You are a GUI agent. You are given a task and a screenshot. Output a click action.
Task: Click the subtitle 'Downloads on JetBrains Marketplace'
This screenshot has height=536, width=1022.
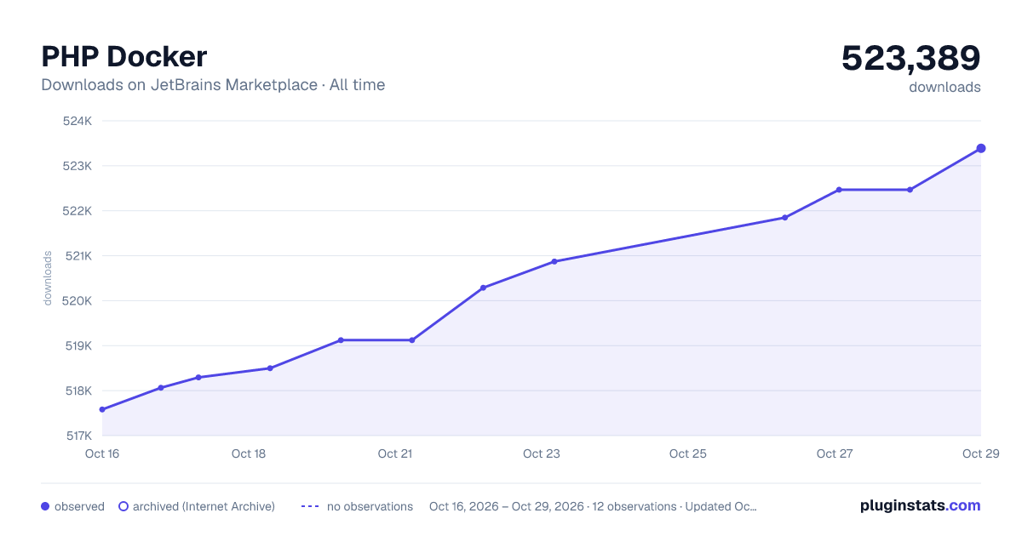tap(179, 85)
